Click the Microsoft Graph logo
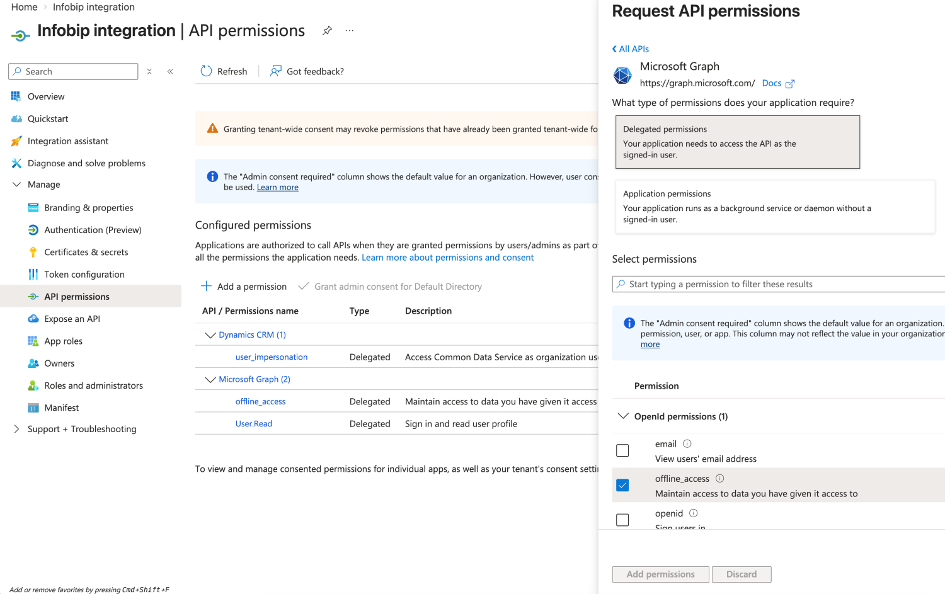Screen dimensions: 945x594 (x=622, y=74)
